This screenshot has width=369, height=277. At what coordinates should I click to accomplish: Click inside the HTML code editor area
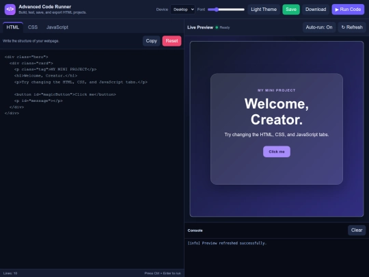click(x=92, y=159)
